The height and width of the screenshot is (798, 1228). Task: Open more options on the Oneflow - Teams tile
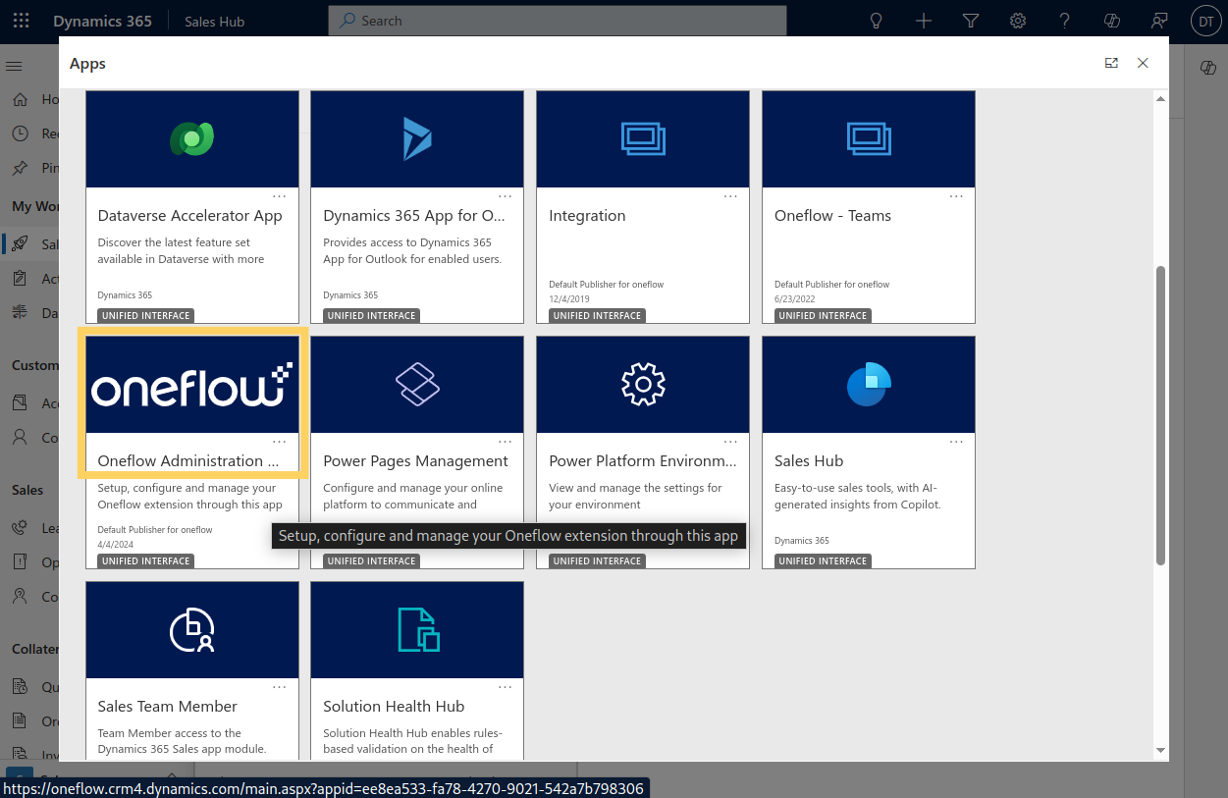click(x=956, y=194)
